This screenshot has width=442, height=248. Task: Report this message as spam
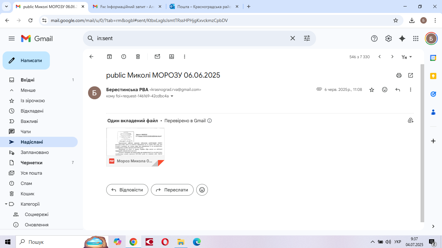[x=124, y=57]
